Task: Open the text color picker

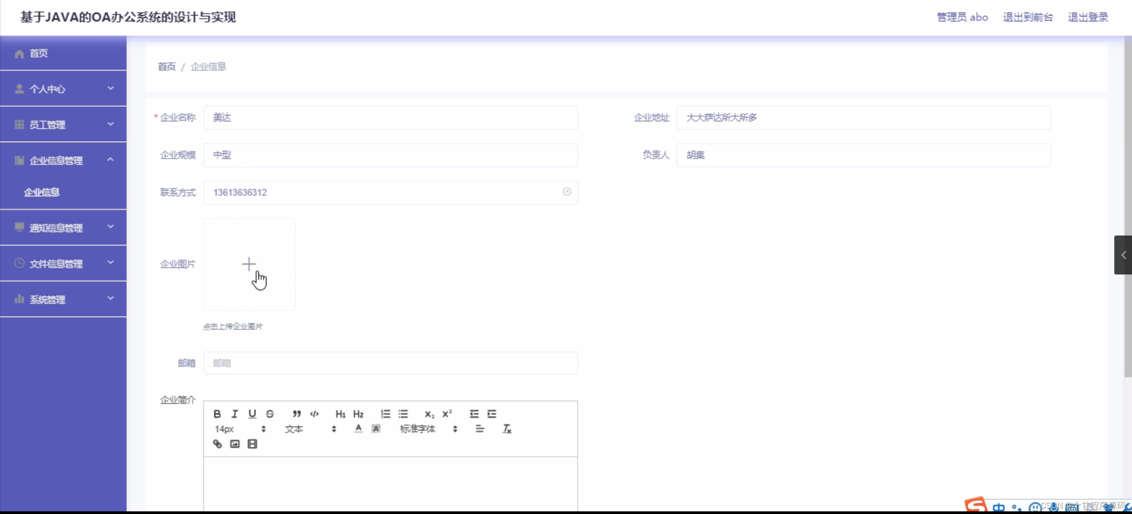Action: (x=358, y=429)
